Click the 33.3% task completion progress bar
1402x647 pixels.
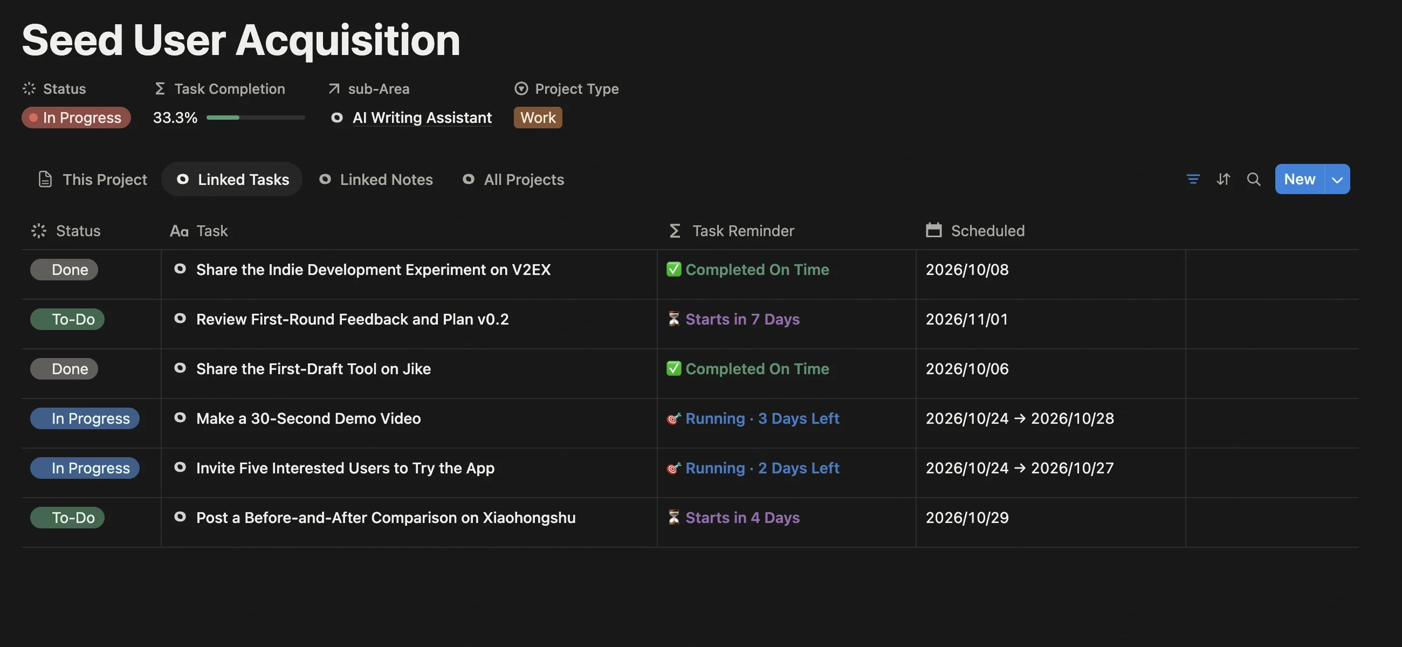pyautogui.click(x=255, y=118)
